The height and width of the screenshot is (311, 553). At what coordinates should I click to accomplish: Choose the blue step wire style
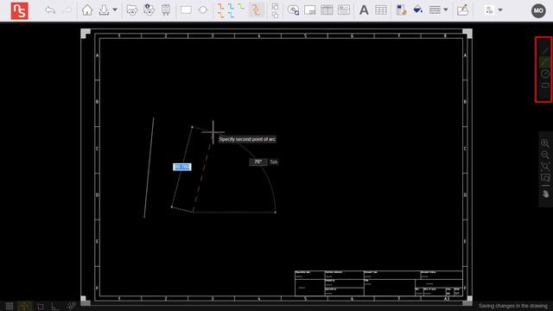pyautogui.click(x=231, y=10)
